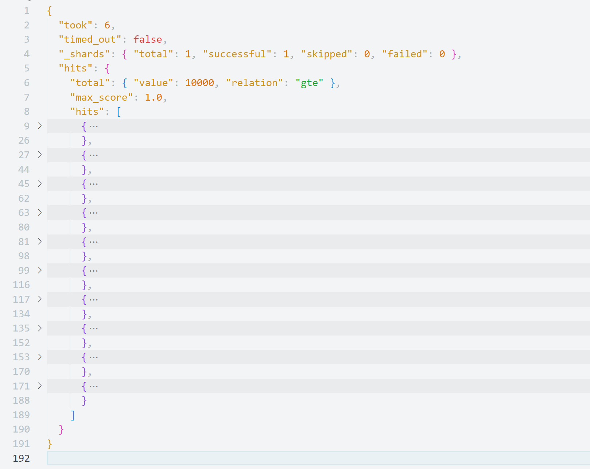
Task: Click line number 1 in the gutter
Action: pyautogui.click(x=27, y=11)
